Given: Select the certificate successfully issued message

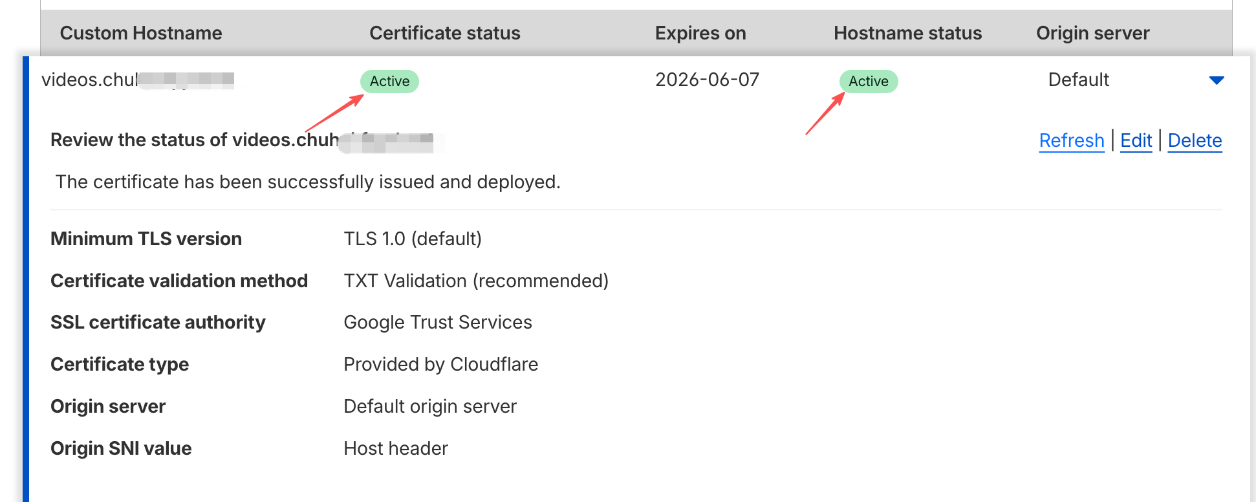Looking at the screenshot, I should coord(308,182).
